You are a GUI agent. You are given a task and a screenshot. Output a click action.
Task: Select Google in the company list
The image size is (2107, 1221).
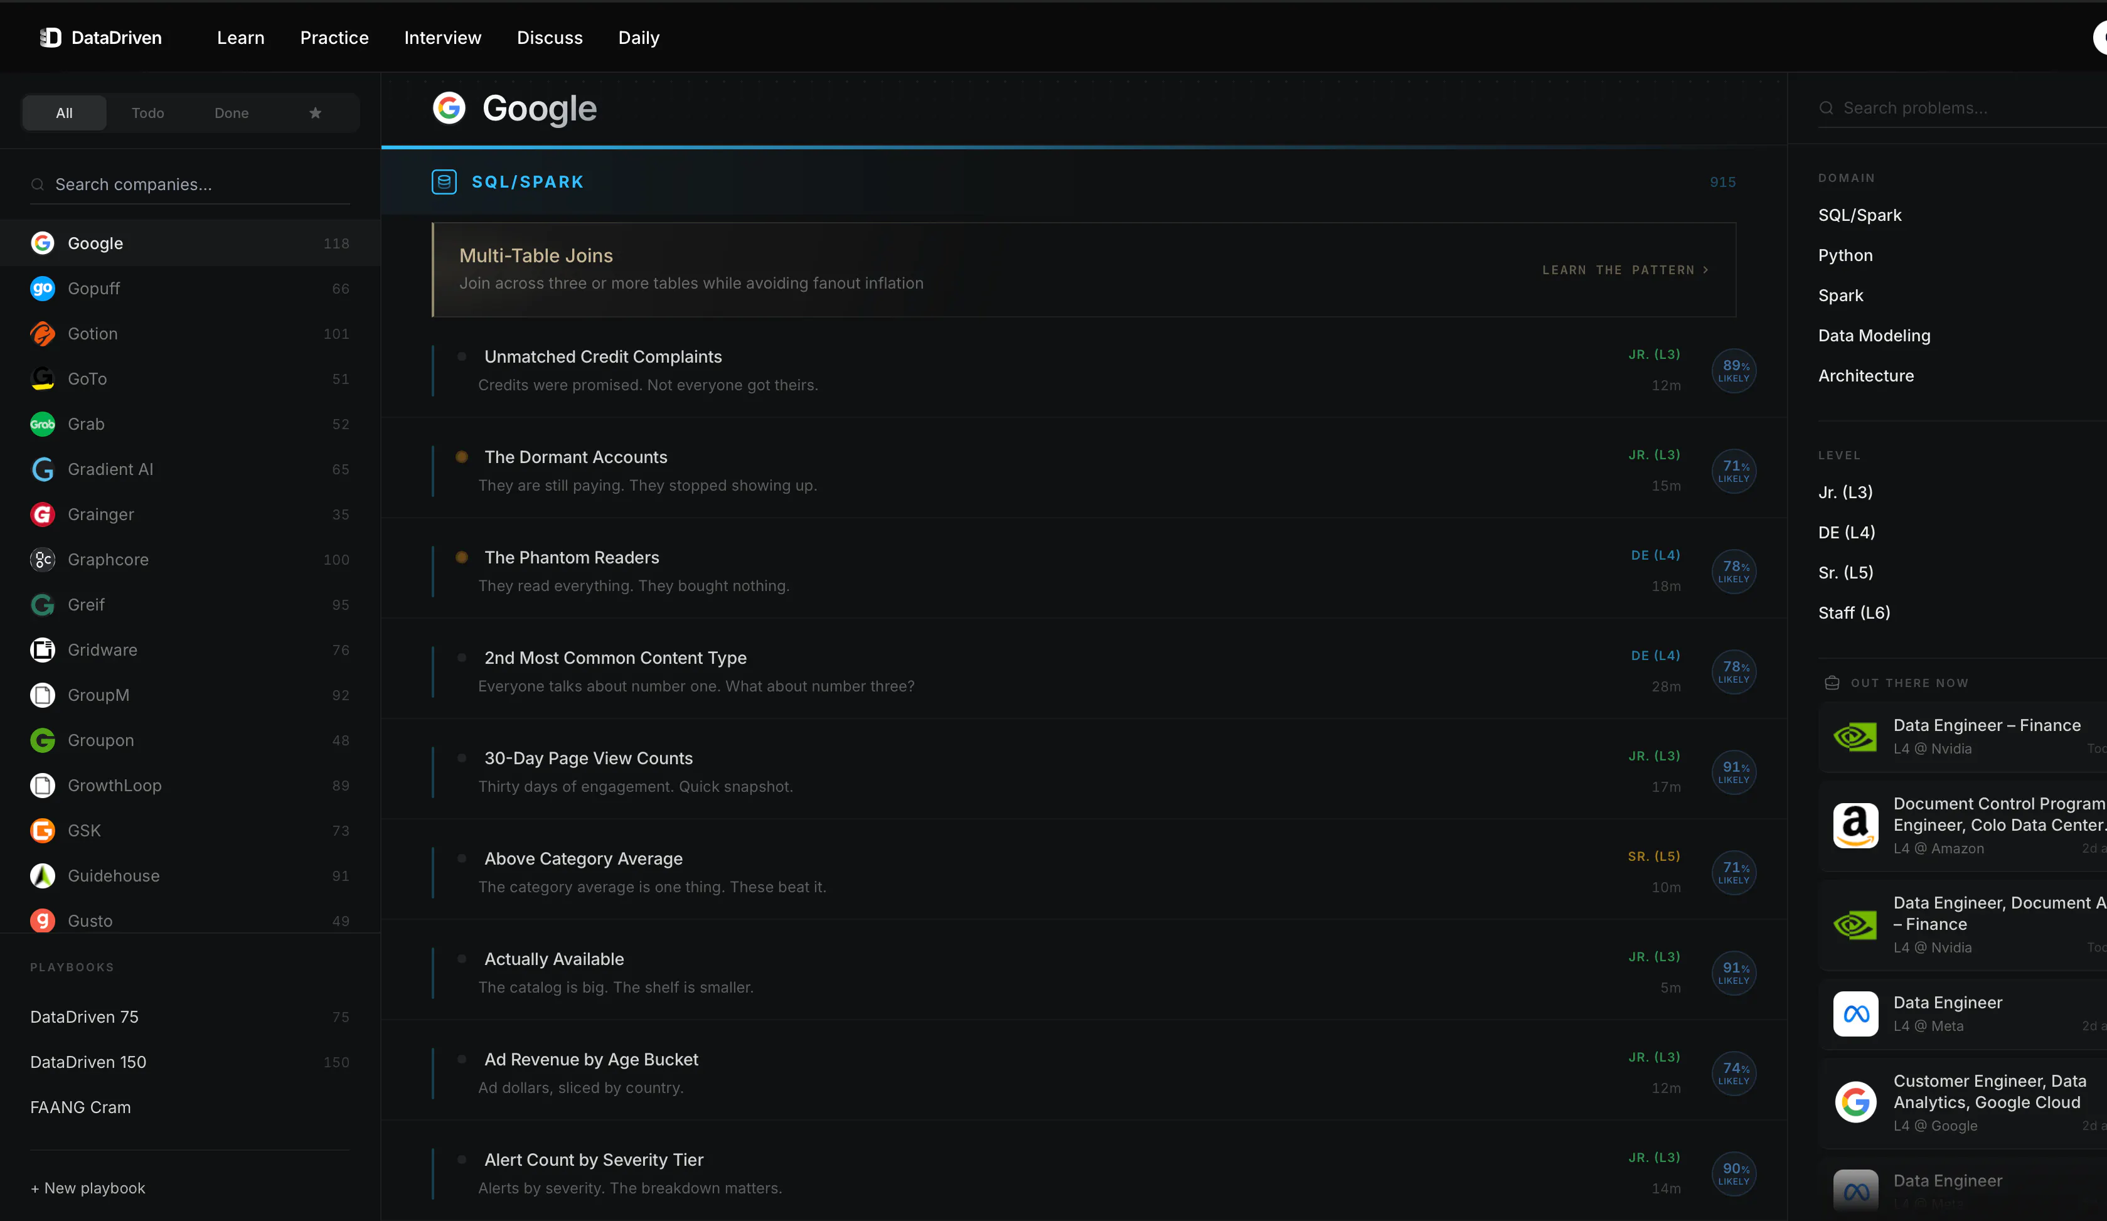(191, 243)
